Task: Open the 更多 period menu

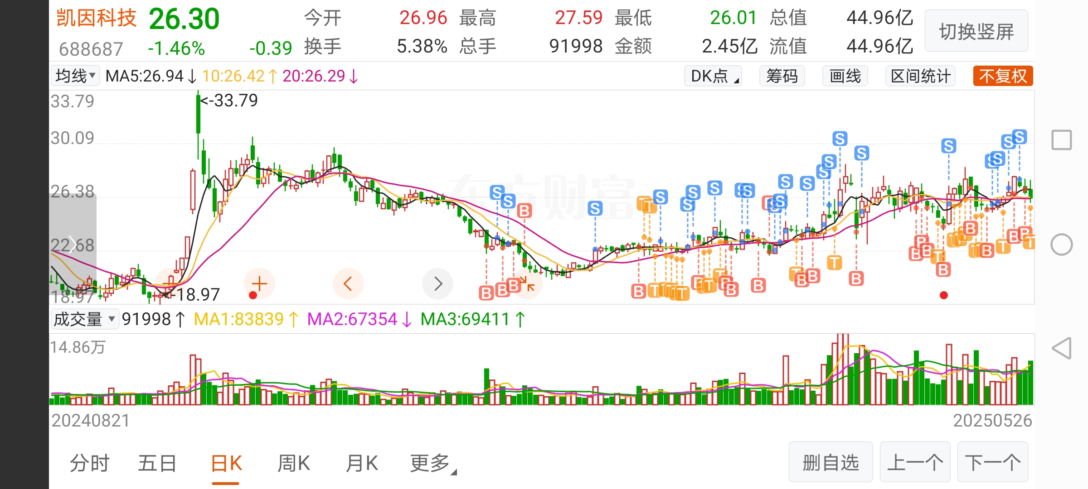Action: 433,463
